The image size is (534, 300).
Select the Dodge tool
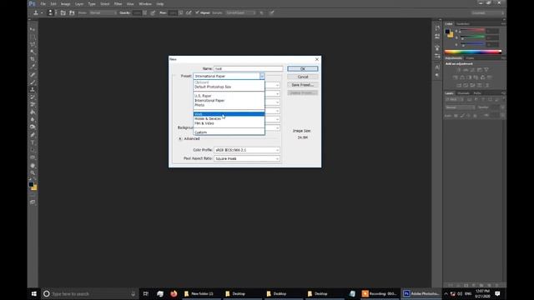coord(33,127)
